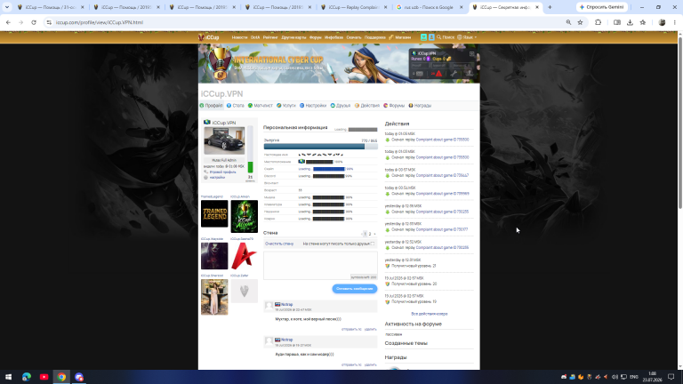The image size is (683, 384).
Task: Click the Оставить сообщение button
Action: tap(355, 289)
